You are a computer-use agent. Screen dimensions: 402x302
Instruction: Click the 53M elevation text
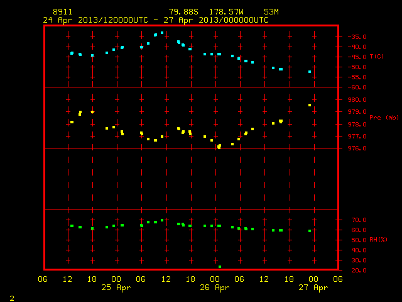(271, 12)
